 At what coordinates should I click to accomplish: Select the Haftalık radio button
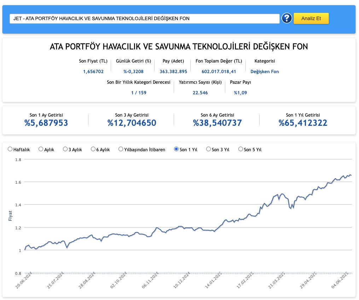(x=10, y=149)
